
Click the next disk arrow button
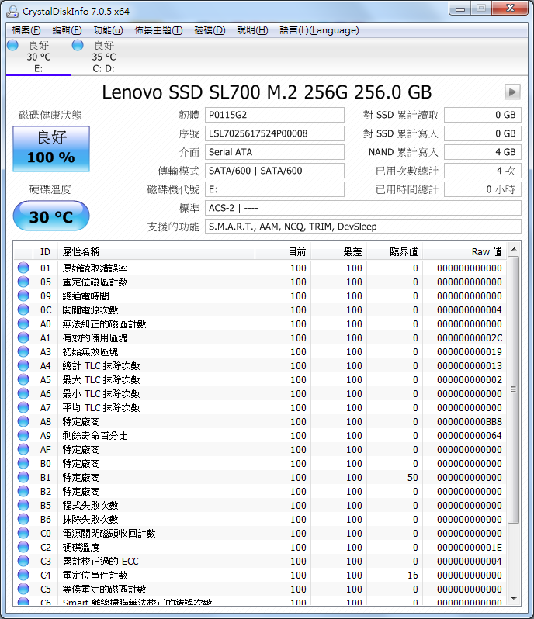click(x=512, y=92)
